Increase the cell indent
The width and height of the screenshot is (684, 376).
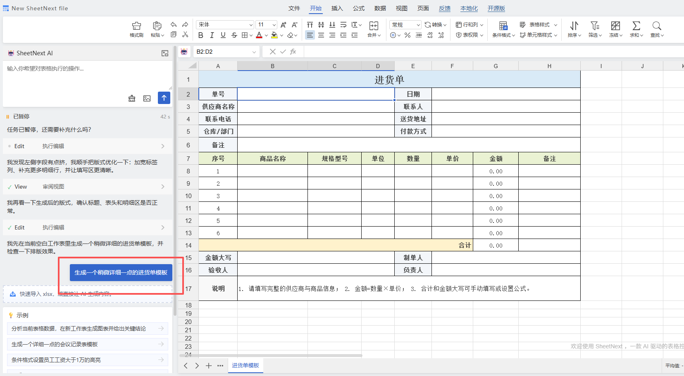355,35
